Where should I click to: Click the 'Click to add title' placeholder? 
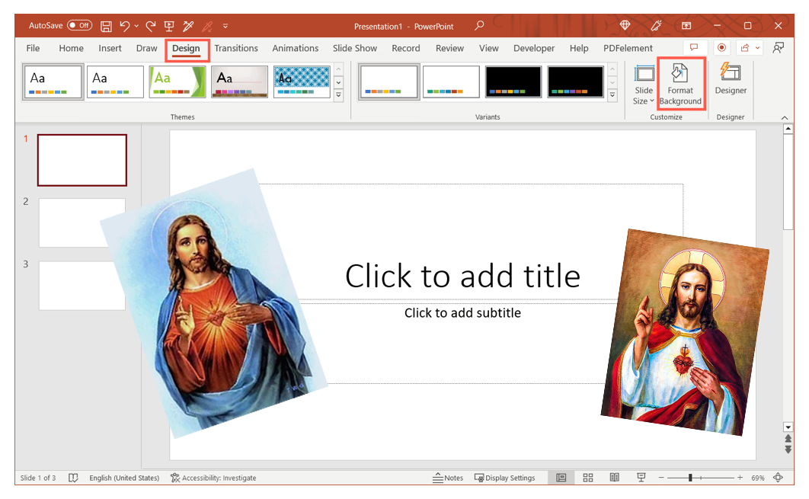click(x=462, y=276)
